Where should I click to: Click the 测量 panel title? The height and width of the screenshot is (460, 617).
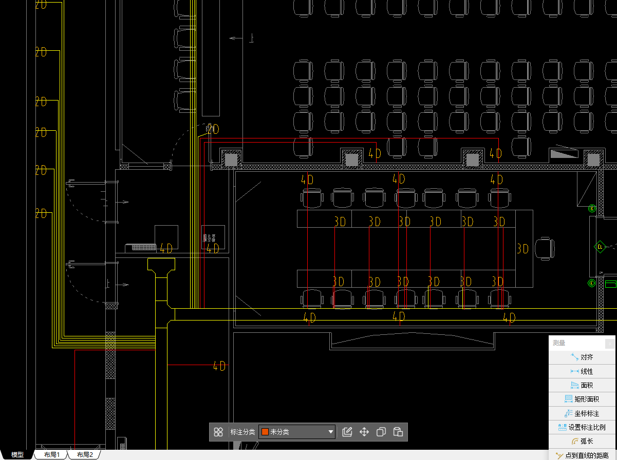click(559, 343)
